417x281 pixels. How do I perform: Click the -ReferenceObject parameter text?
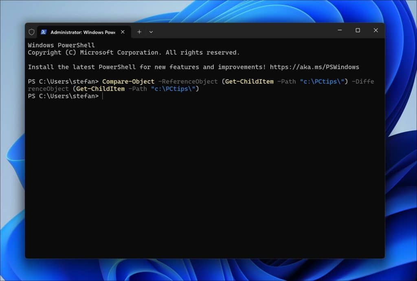(x=188, y=82)
